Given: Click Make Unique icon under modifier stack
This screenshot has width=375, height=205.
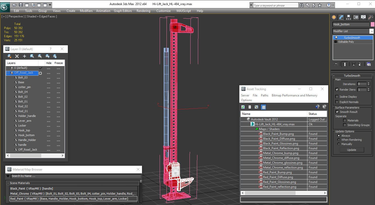Looking at the screenshot, I should 353,64.
